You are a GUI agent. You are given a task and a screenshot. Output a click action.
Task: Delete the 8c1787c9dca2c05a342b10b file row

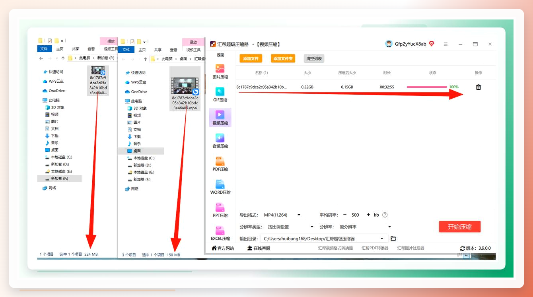pyautogui.click(x=479, y=87)
